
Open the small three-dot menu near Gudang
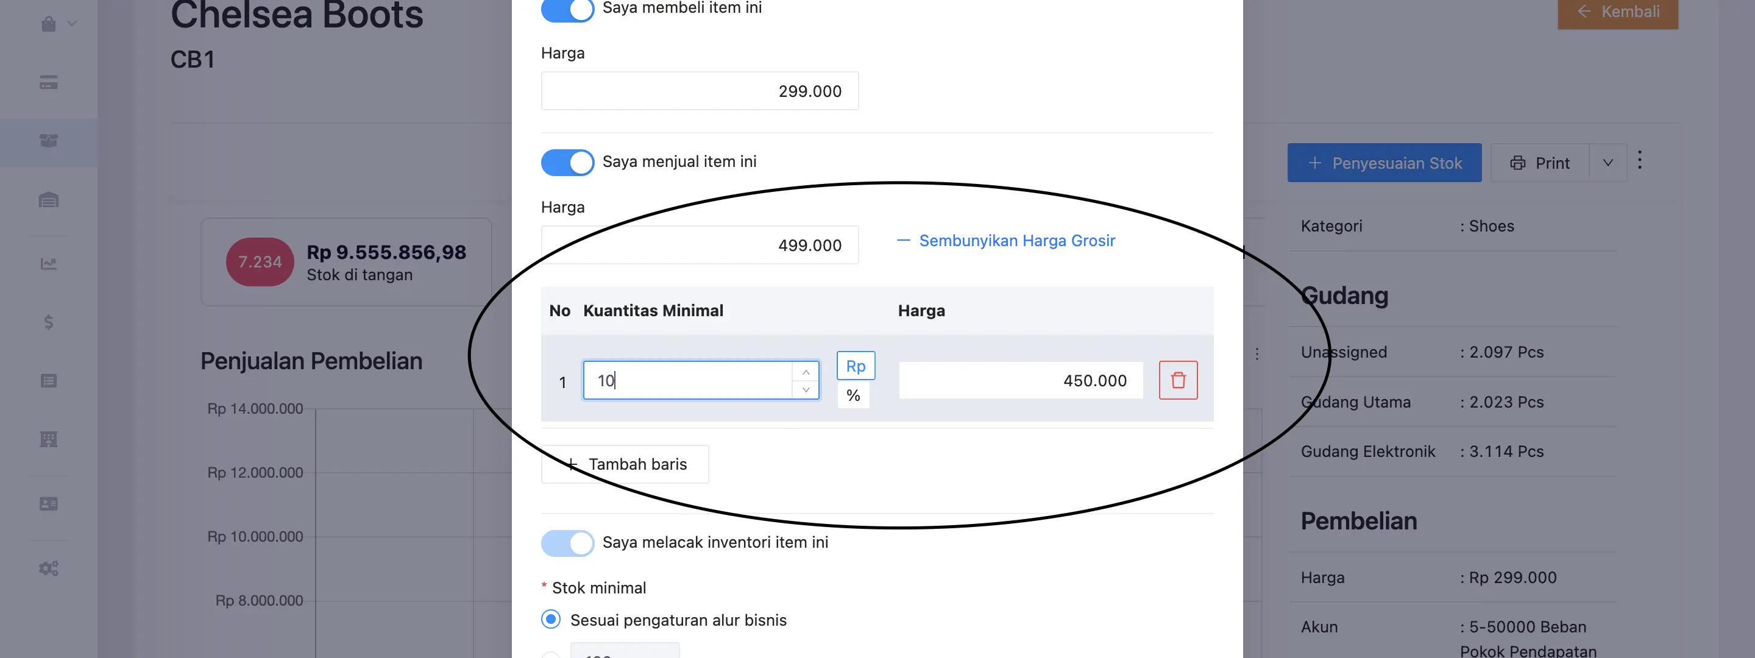pyautogui.click(x=1257, y=353)
